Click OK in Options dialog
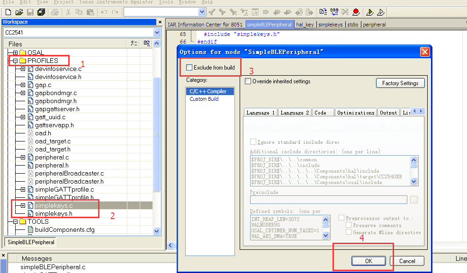Viewport: 467px width, 273px height. tap(368, 261)
